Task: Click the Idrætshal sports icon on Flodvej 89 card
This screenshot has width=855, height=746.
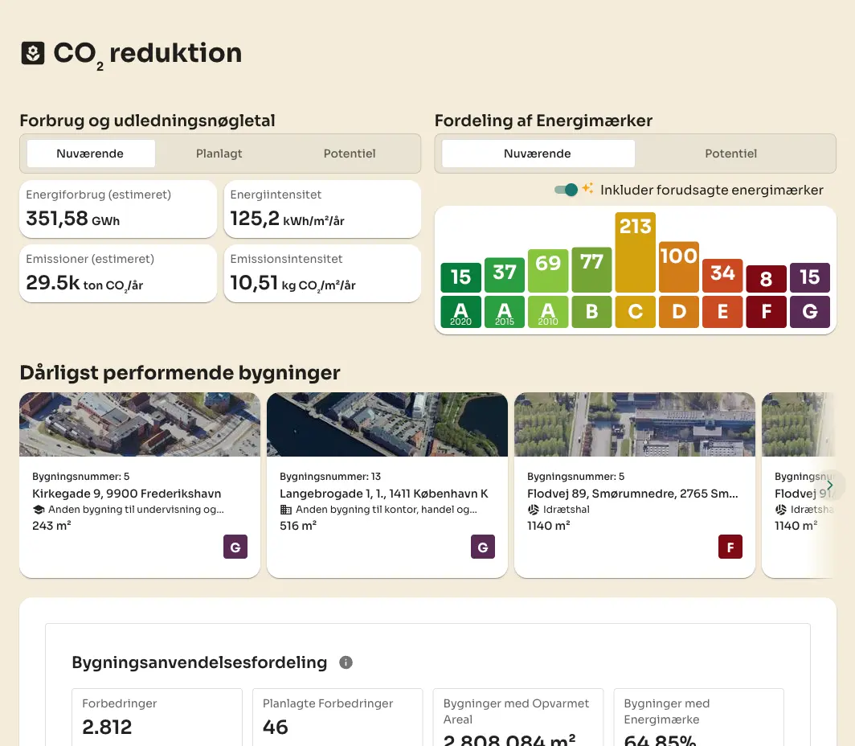Action: coord(534,510)
